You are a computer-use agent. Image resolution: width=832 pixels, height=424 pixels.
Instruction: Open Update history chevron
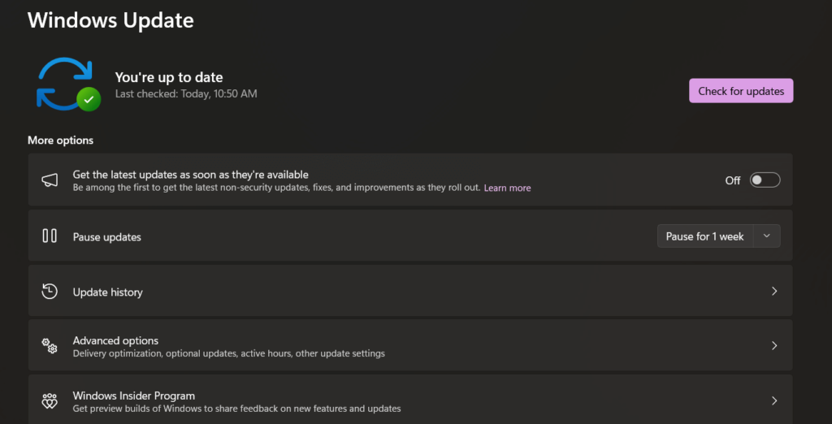click(x=774, y=292)
